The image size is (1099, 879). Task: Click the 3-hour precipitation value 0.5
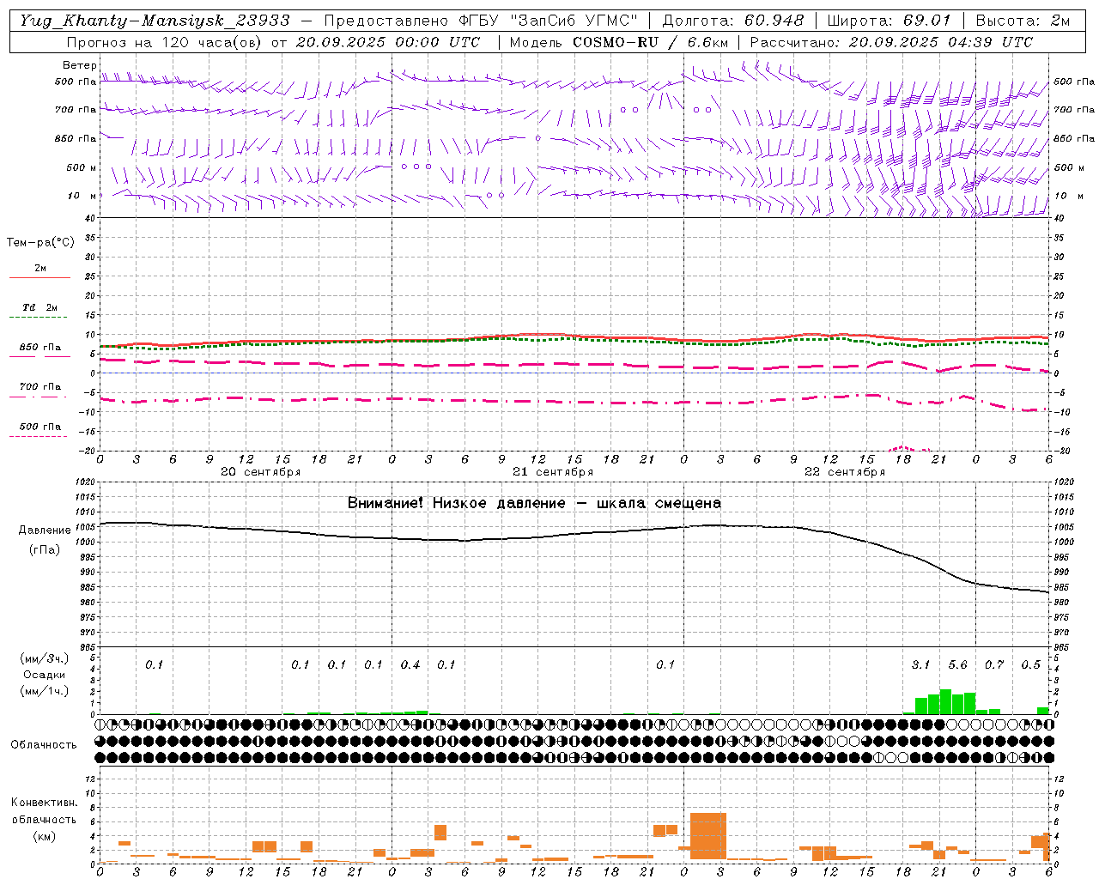(x=1030, y=664)
